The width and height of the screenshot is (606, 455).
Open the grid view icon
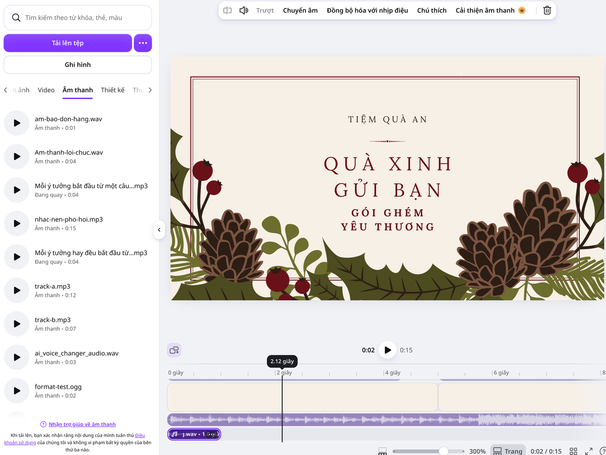point(573,451)
